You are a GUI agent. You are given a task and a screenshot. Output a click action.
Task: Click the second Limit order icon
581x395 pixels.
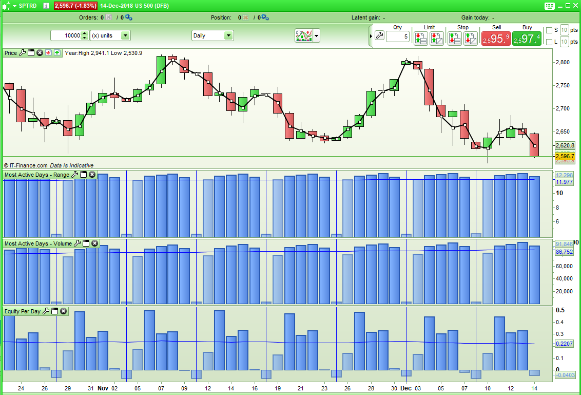(436, 38)
